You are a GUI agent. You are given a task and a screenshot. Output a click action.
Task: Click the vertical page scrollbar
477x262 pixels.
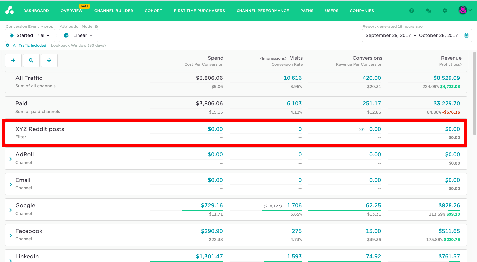[x=475, y=93]
